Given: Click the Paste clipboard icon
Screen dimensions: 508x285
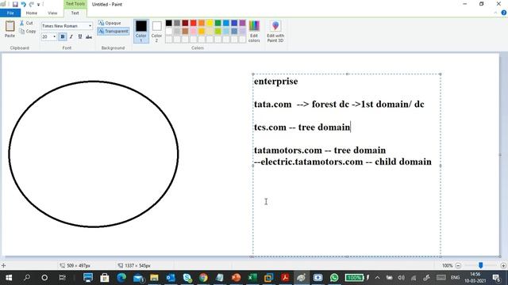Looking at the screenshot, I should [10, 26].
